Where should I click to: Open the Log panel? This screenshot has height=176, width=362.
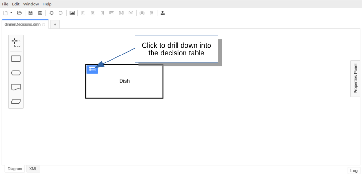pyautogui.click(x=354, y=171)
